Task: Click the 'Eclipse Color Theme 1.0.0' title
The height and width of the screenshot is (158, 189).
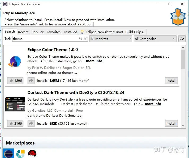Action: 53,49
